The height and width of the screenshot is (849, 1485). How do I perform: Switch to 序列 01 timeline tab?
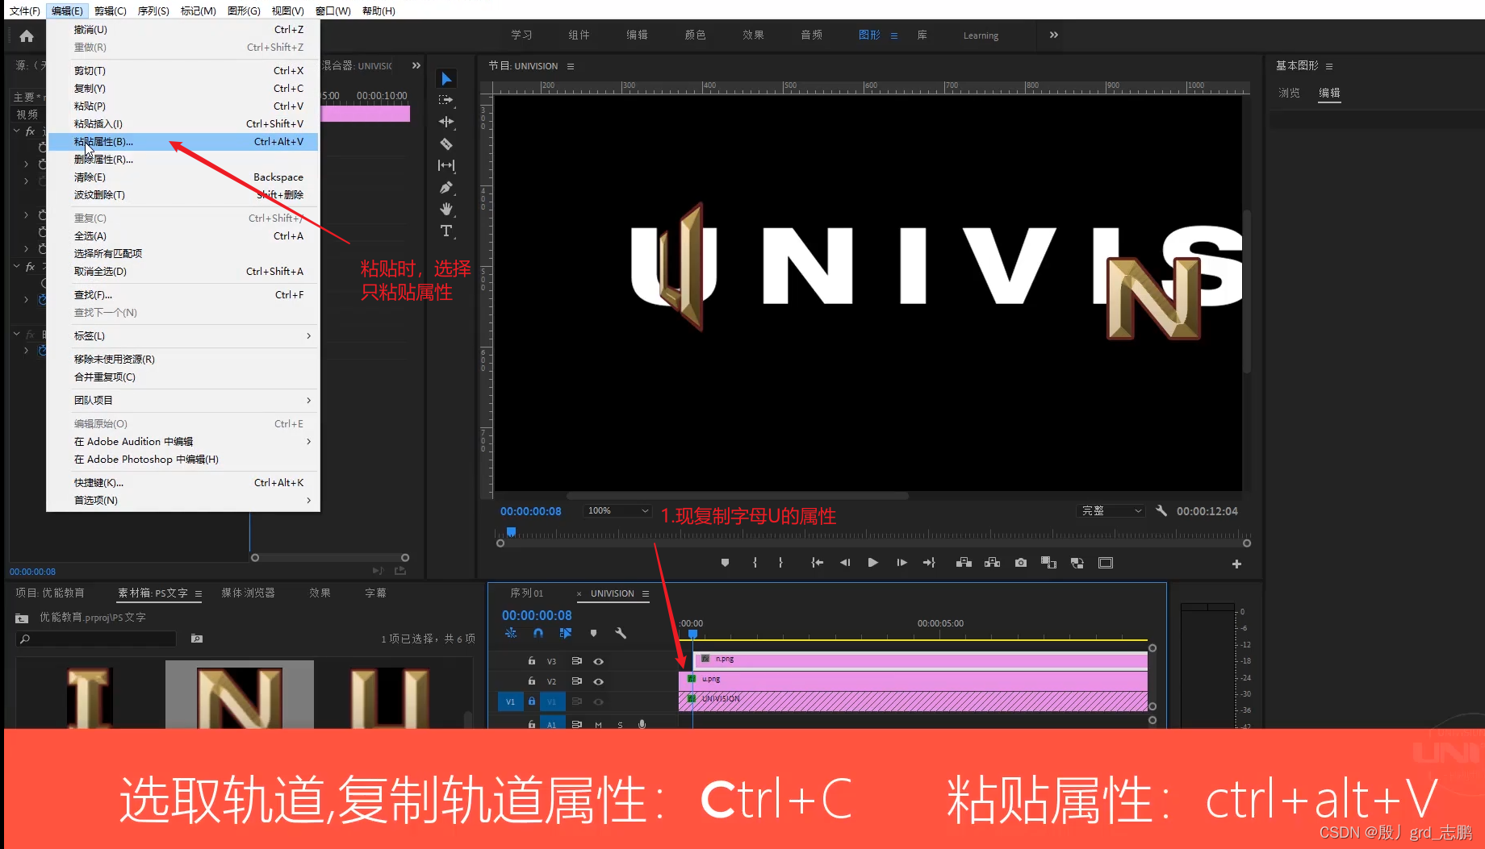[x=527, y=593]
